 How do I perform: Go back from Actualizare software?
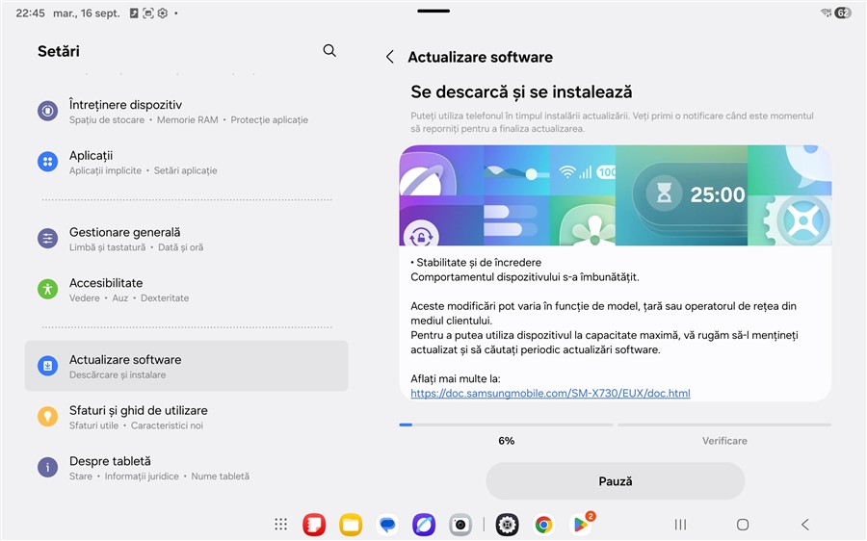click(390, 58)
